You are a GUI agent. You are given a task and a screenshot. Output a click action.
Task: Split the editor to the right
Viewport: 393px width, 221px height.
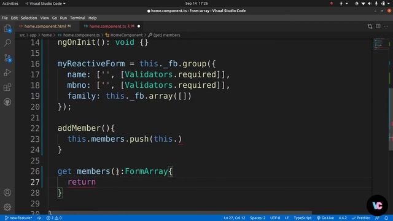click(x=378, y=26)
